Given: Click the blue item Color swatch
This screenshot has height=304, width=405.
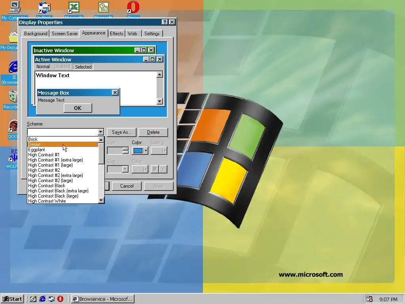Looking at the screenshot, I should click(x=138, y=150).
